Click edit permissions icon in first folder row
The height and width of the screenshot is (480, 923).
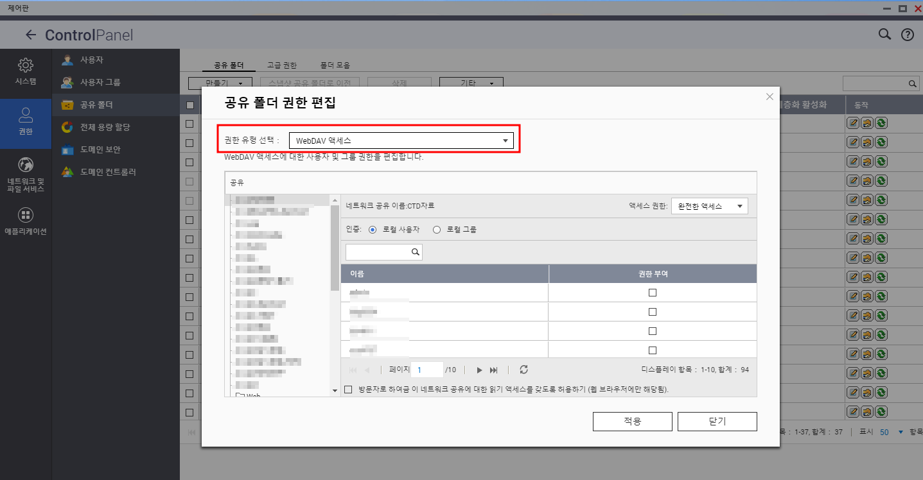(867, 124)
